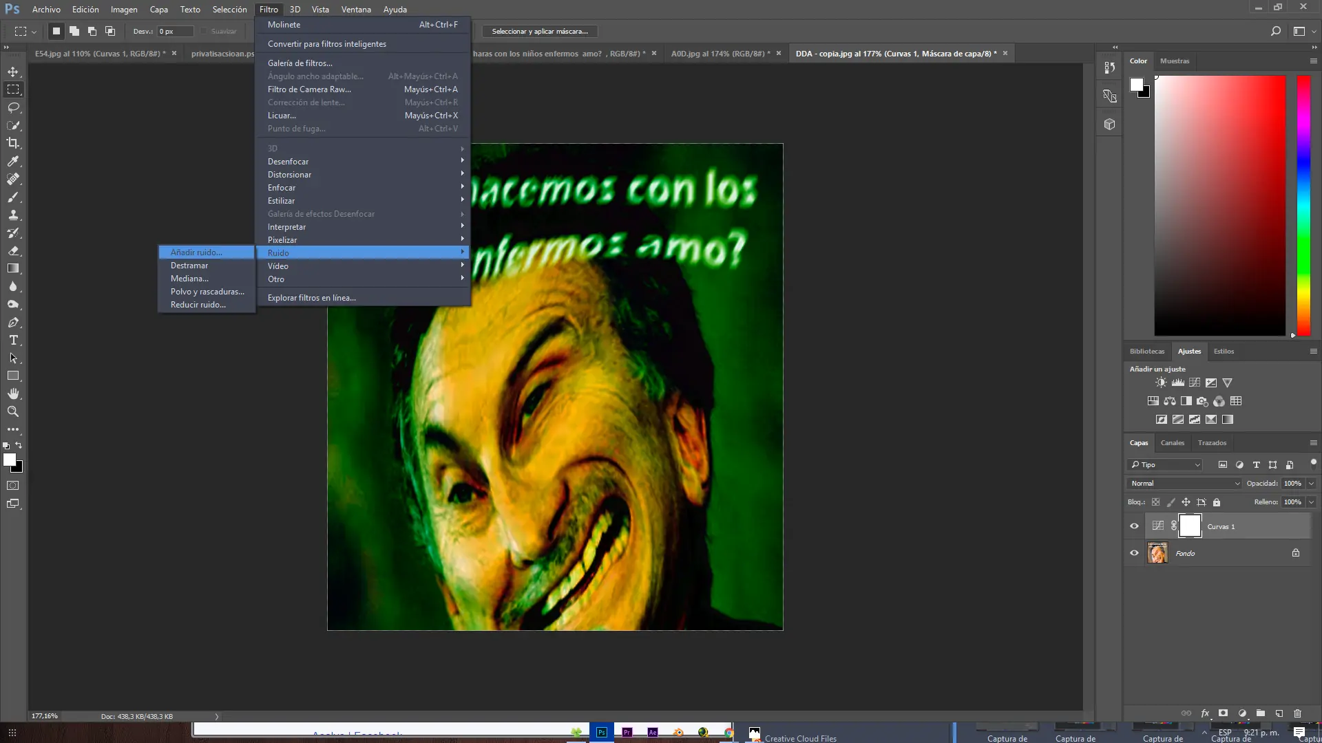Screen dimensions: 1322x743
Task: Select the Pen tool
Action: (13, 322)
